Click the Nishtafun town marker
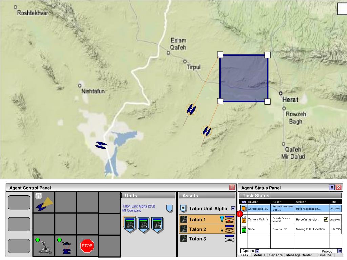The image size is (347, 260). coord(80,85)
